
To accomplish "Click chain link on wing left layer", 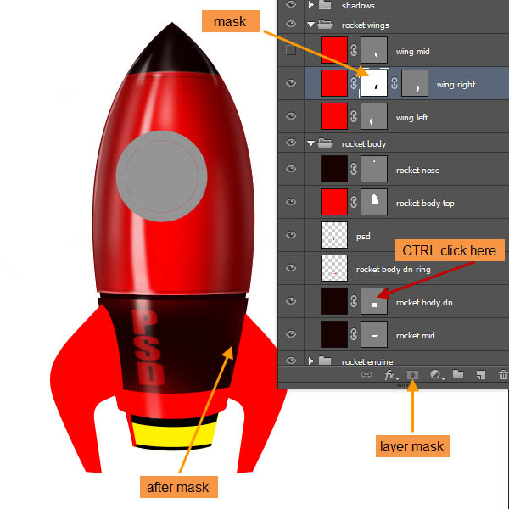I will (x=353, y=117).
